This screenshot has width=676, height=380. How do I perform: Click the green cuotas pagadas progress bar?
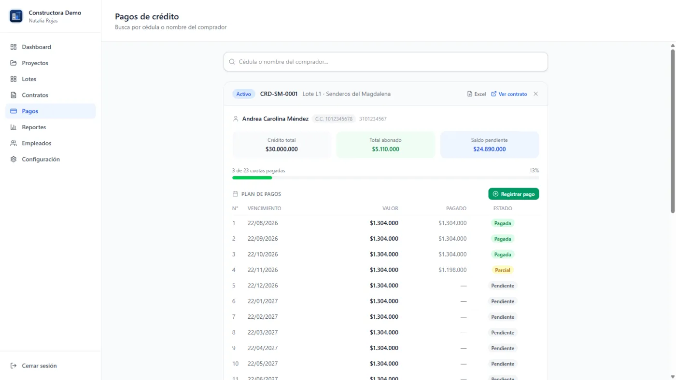252,178
